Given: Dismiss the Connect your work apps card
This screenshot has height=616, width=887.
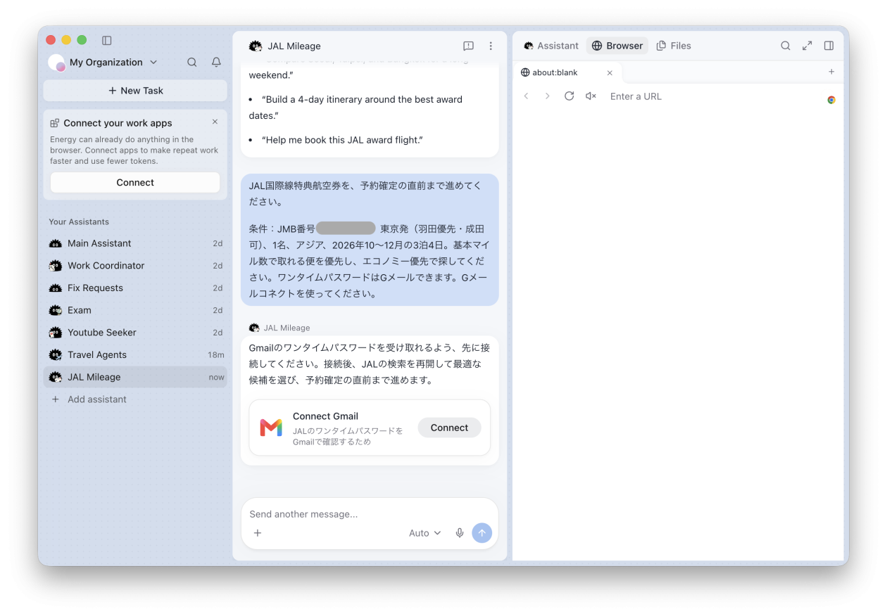Looking at the screenshot, I should coord(215,122).
